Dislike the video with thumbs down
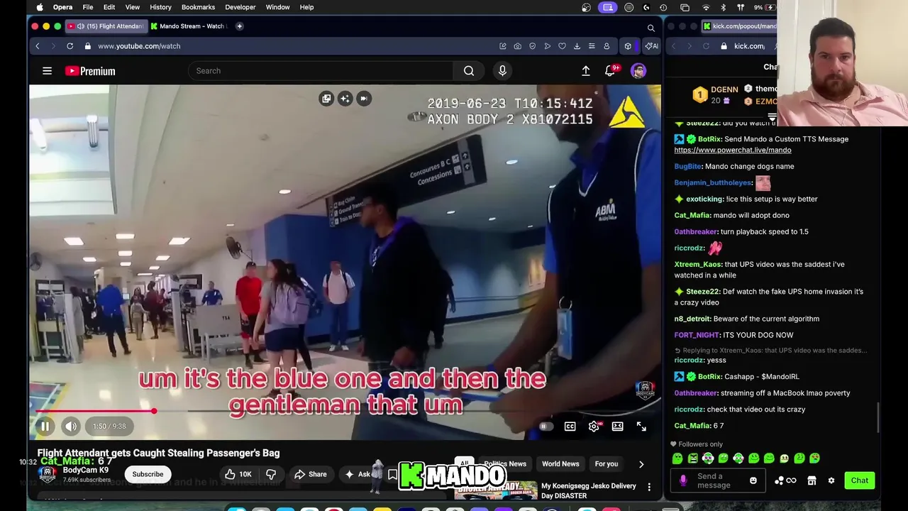 [x=271, y=474]
